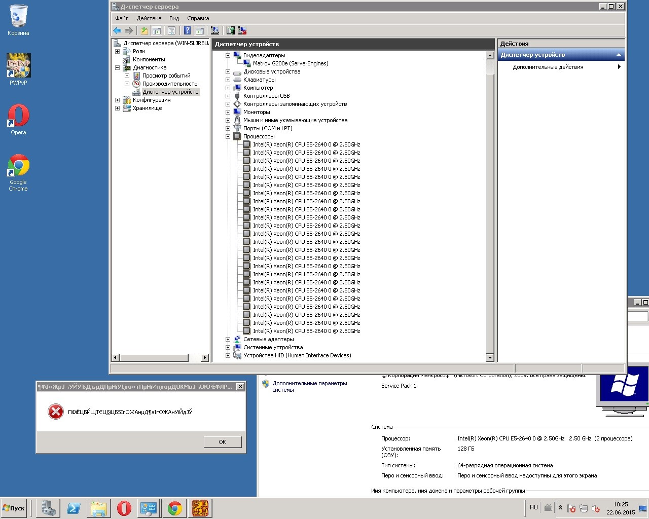The image size is (649, 519).
Task: Open the Дополнительные параметры системы link
Action: [x=309, y=386]
